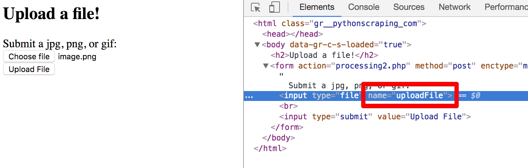Click the inspect element picker icon

tap(256, 7)
